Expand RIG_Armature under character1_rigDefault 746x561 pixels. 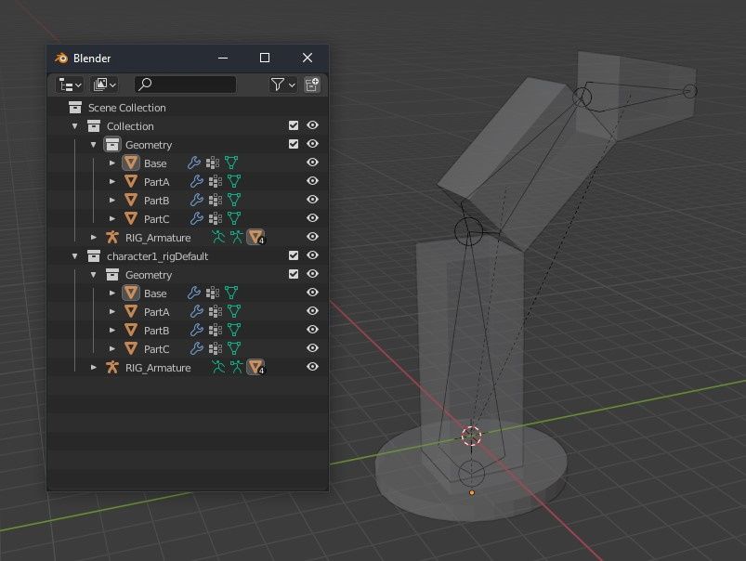(93, 367)
